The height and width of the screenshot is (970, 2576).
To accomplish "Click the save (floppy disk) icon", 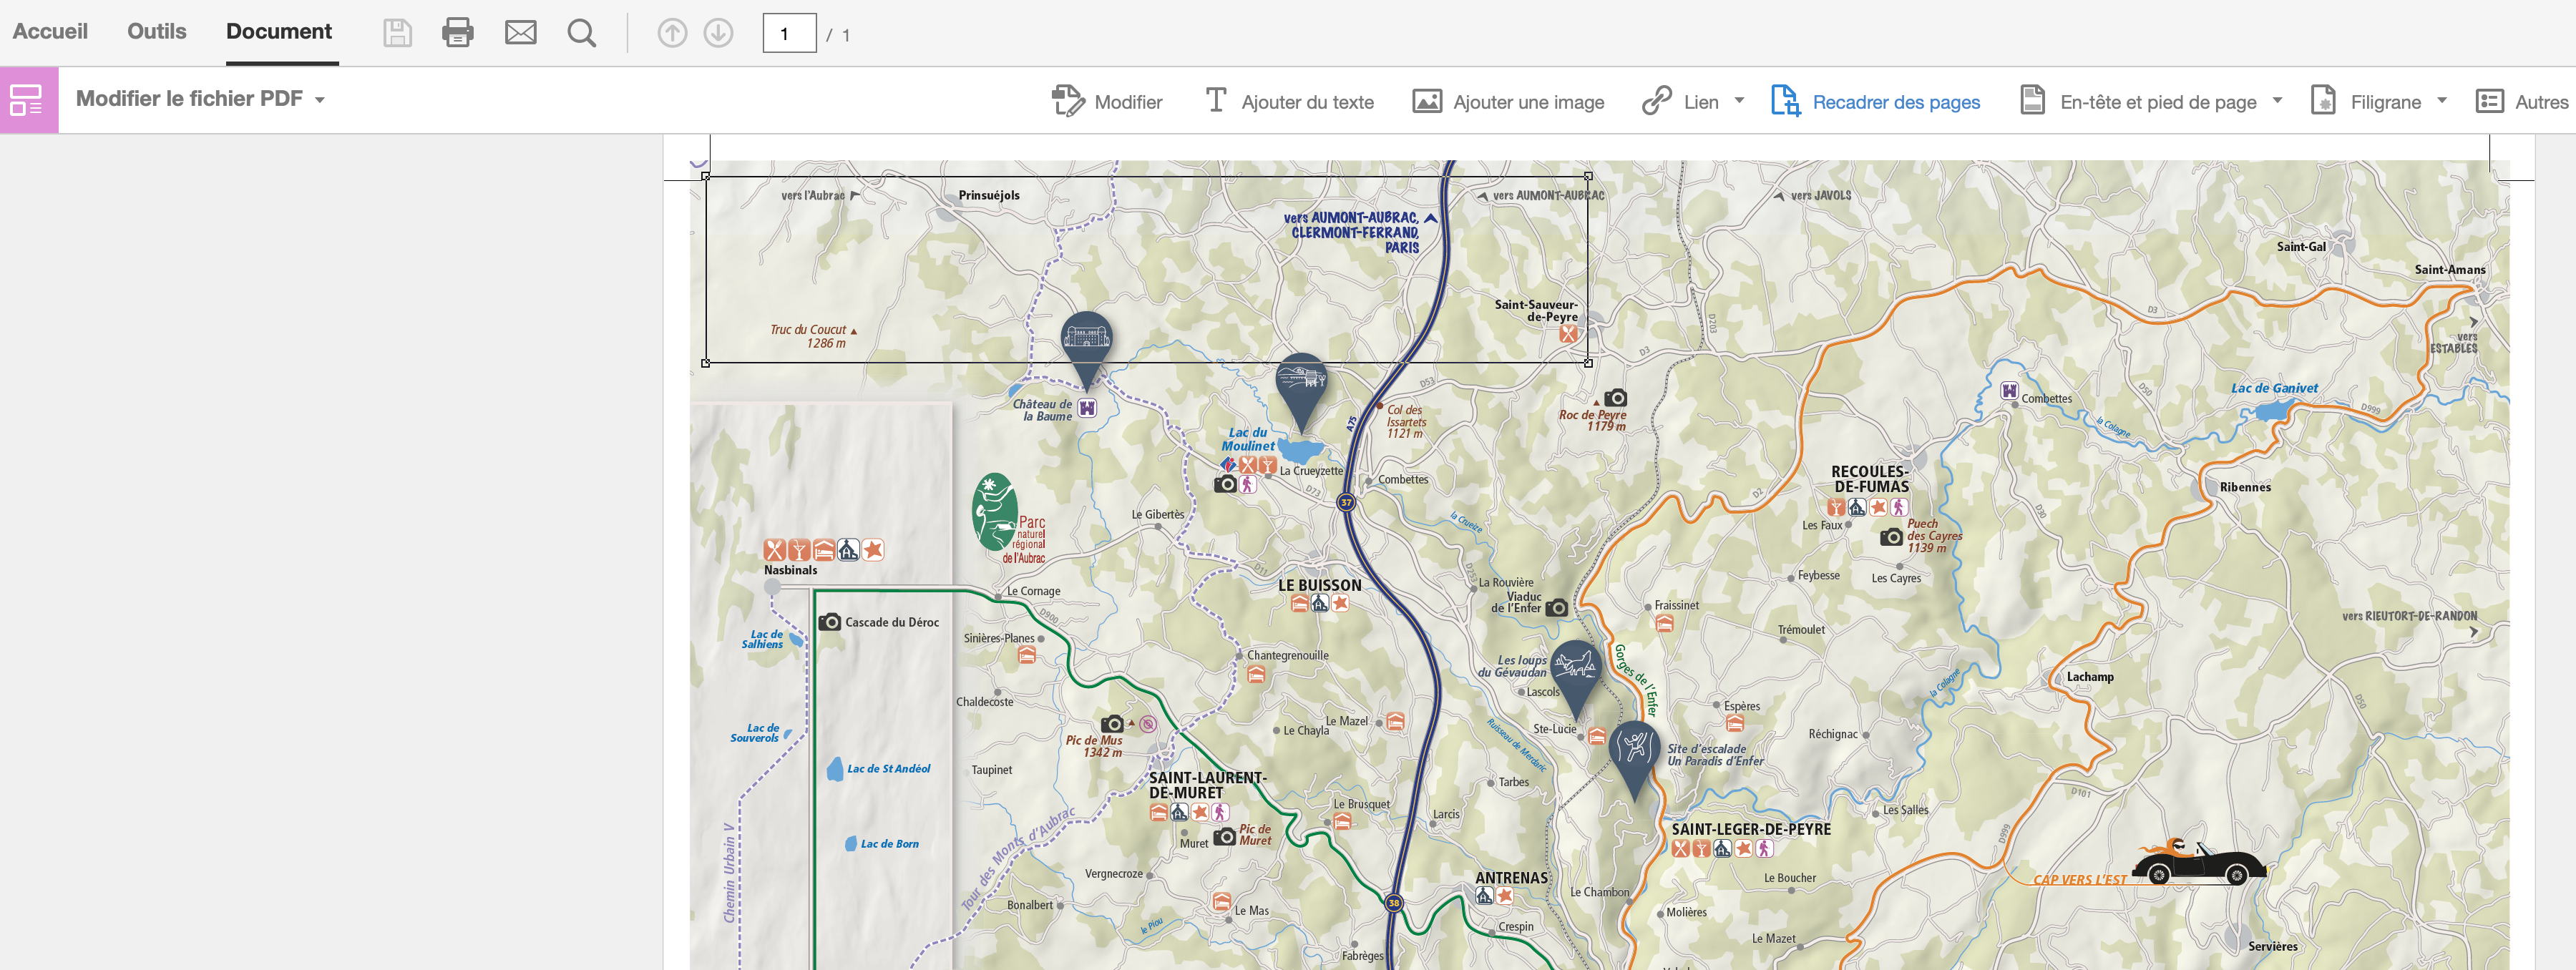I will click(x=397, y=33).
